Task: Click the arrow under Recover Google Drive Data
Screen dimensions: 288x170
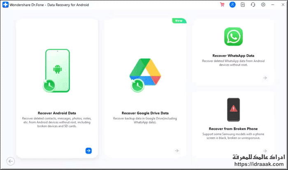Action: (177, 151)
